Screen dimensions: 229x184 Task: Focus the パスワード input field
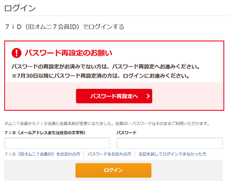[170, 143]
